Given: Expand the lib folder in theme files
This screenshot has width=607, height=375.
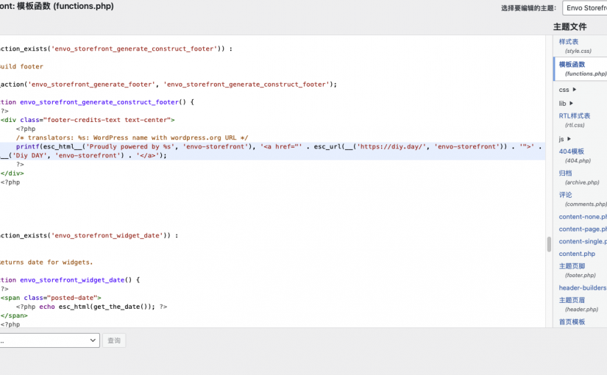Looking at the screenshot, I should pos(572,104).
